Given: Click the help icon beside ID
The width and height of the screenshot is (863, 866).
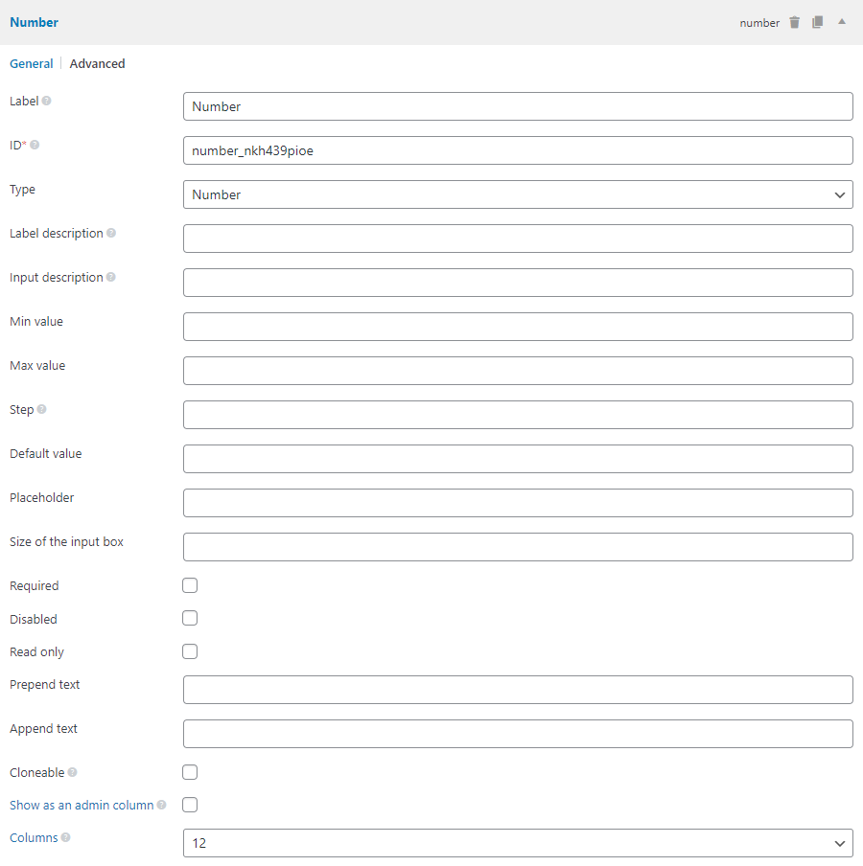Looking at the screenshot, I should tap(35, 145).
